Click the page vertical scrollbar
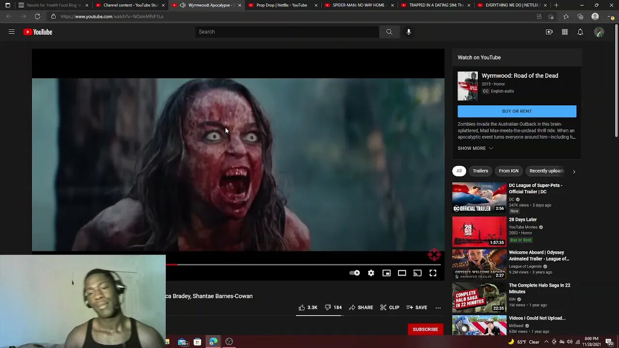Viewport: 619px width, 348px height. tap(616, 80)
